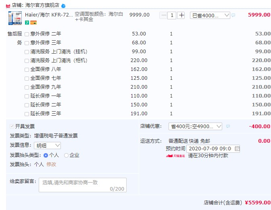This screenshot has width=271, height=210.
Task: Click 空调面板颜色 海尔白+卡其金 spec text
Action: 99,17
